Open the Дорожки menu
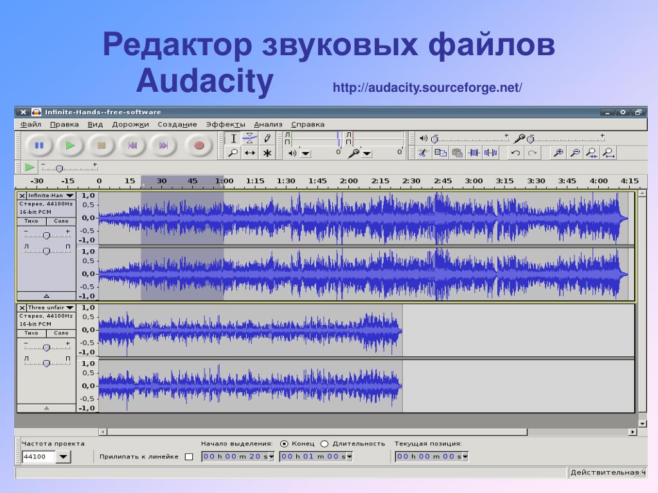Viewport: 658px width, 493px height. (130, 124)
